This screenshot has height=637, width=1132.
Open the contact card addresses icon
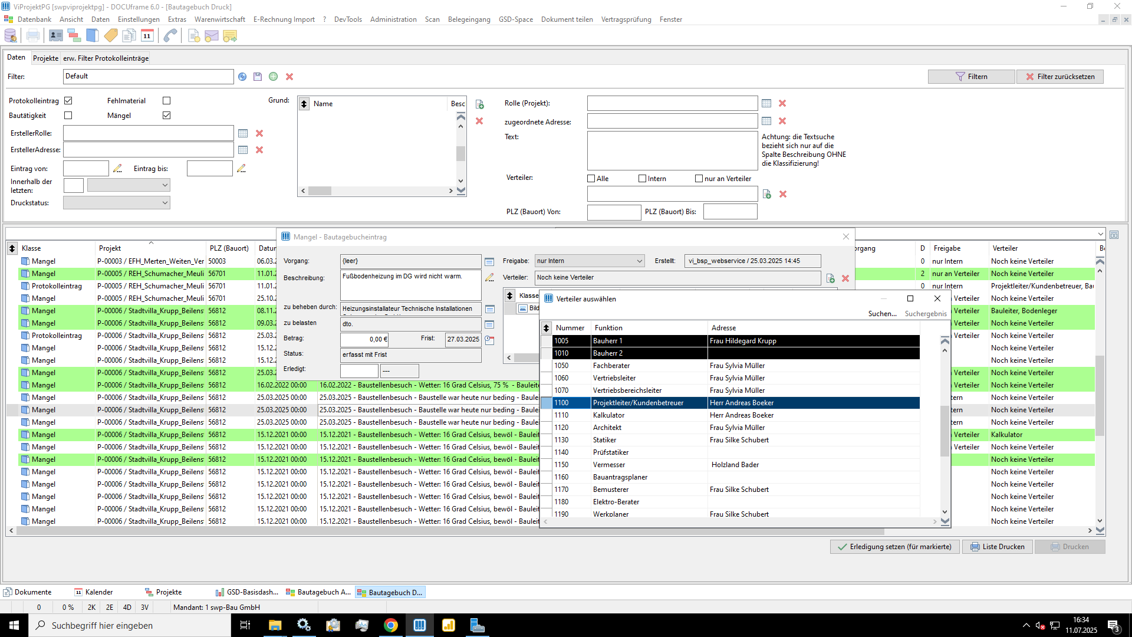[x=56, y=36]
